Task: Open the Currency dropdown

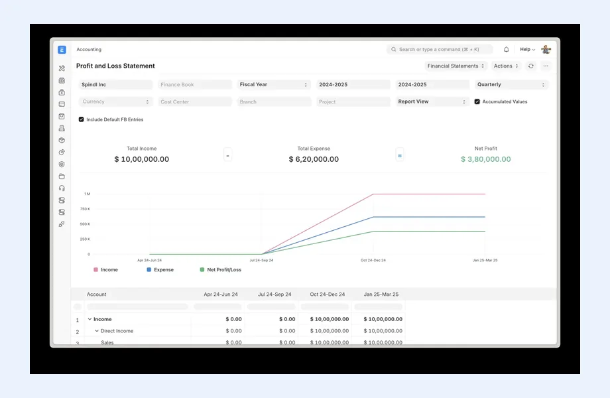Action: pyautogui.click(x=115, y=101)
